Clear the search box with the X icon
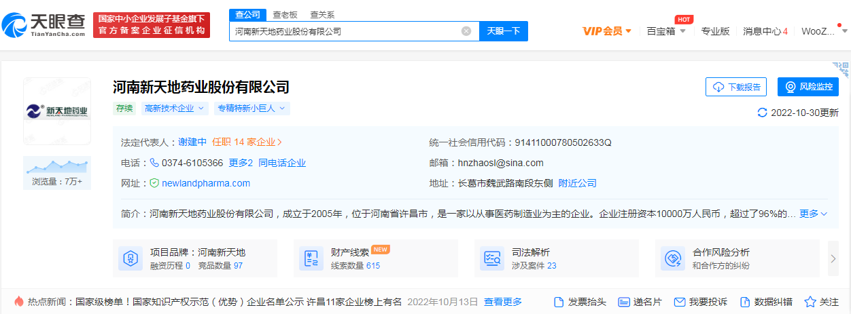Image resolution: width=851 pixels, height=314 pixels. coord(466,31)
